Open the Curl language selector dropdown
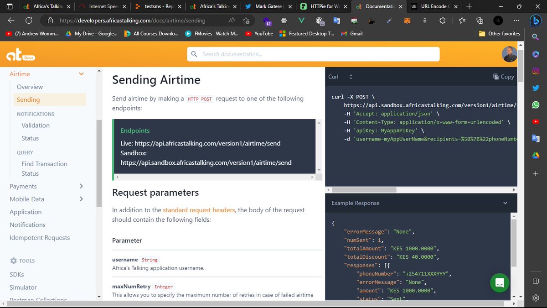This screenshot has width=547, height=308. (x=341, y=77)
